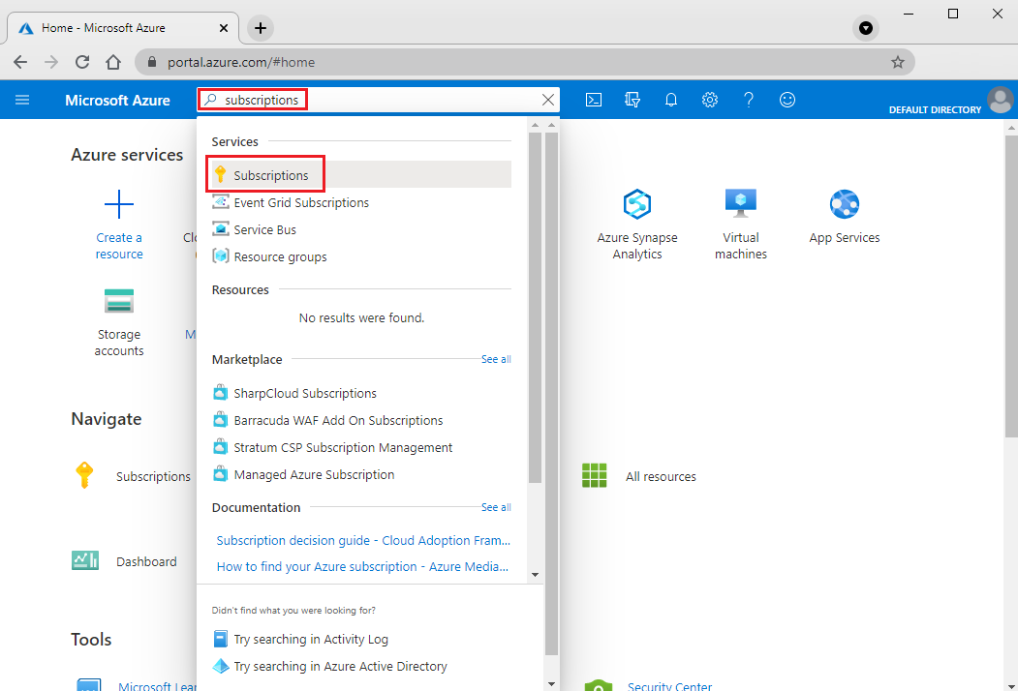Click inside the subscriptions search field
Viewport: 1018px width, 691px height.
coord(378,100)
